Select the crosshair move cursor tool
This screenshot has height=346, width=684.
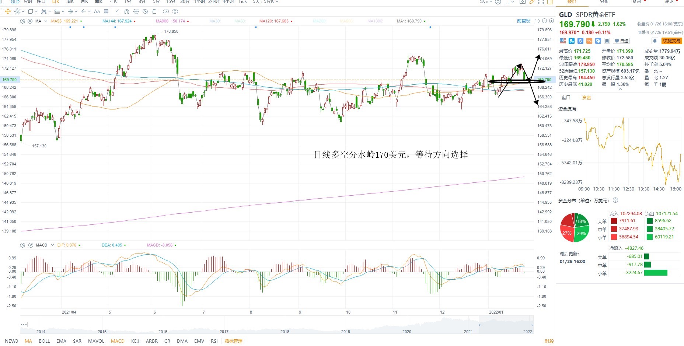(x=8, y=11)
